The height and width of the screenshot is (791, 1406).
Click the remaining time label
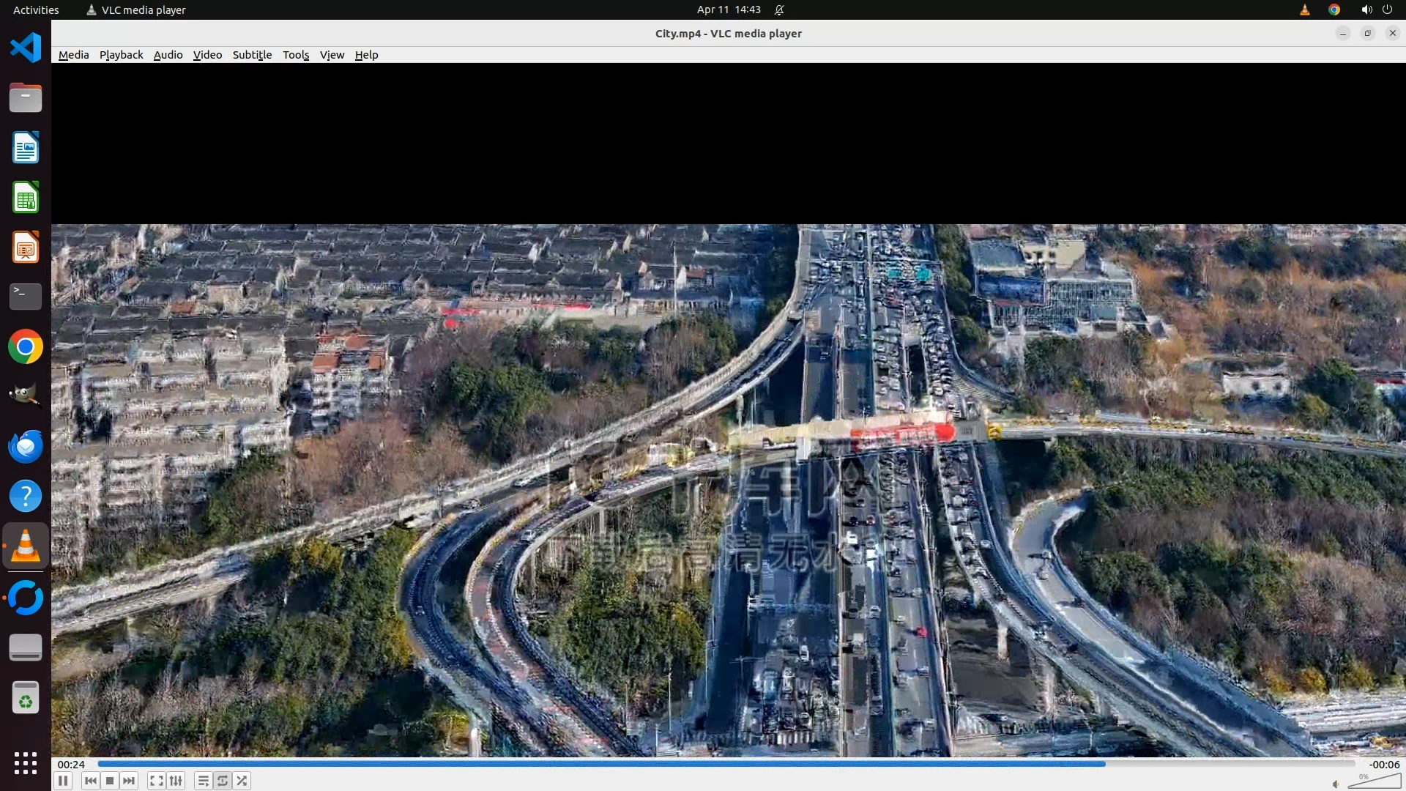click(1384, 764)
